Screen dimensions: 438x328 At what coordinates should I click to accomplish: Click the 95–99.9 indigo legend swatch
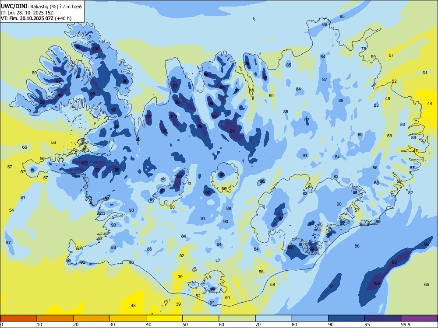point(383,318)
